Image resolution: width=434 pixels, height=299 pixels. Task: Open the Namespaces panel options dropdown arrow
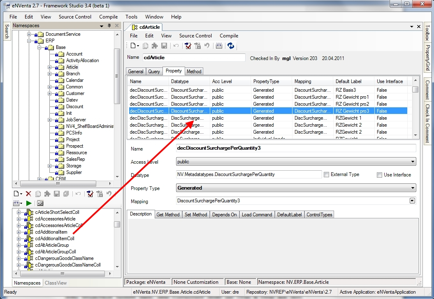pos(102,26)
